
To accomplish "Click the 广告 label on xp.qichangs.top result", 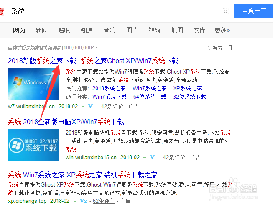I will coord(125,201).
